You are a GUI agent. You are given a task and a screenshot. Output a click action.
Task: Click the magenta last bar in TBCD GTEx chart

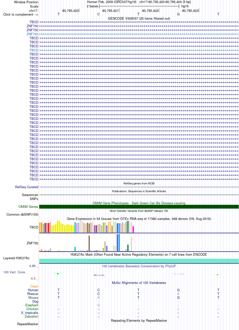coord(133,229)
